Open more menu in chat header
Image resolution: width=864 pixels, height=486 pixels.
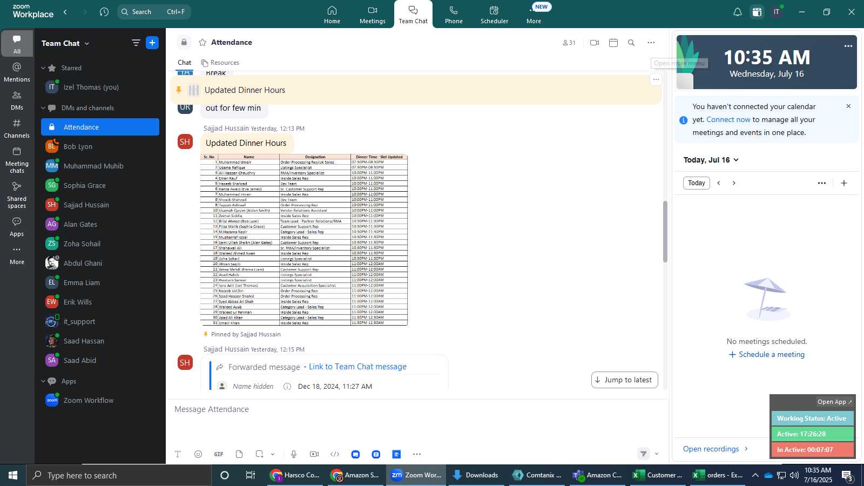point(651,43)
